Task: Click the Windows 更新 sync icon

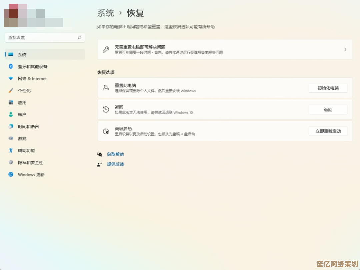Action: pos(11,174)
